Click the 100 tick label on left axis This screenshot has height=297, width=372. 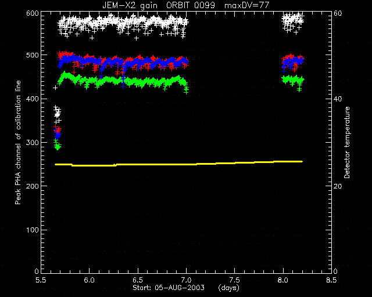tap(32, 230)
